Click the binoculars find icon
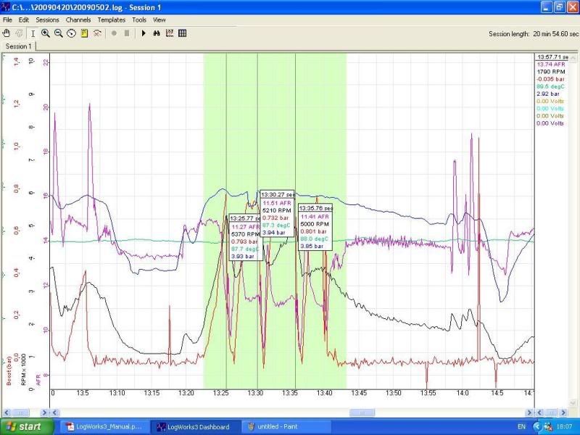Screen dimensions: 580x435 click(156, 33)
